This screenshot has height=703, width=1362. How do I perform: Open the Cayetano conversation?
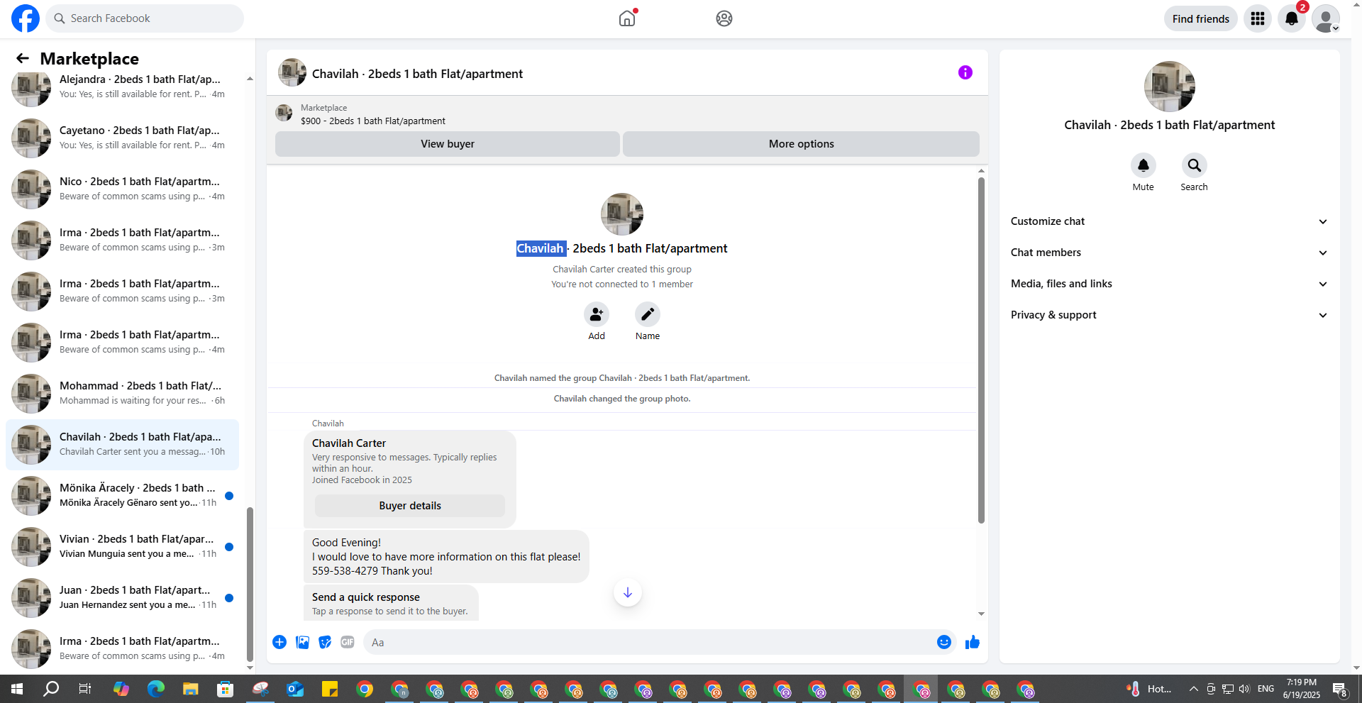point(122,138)
